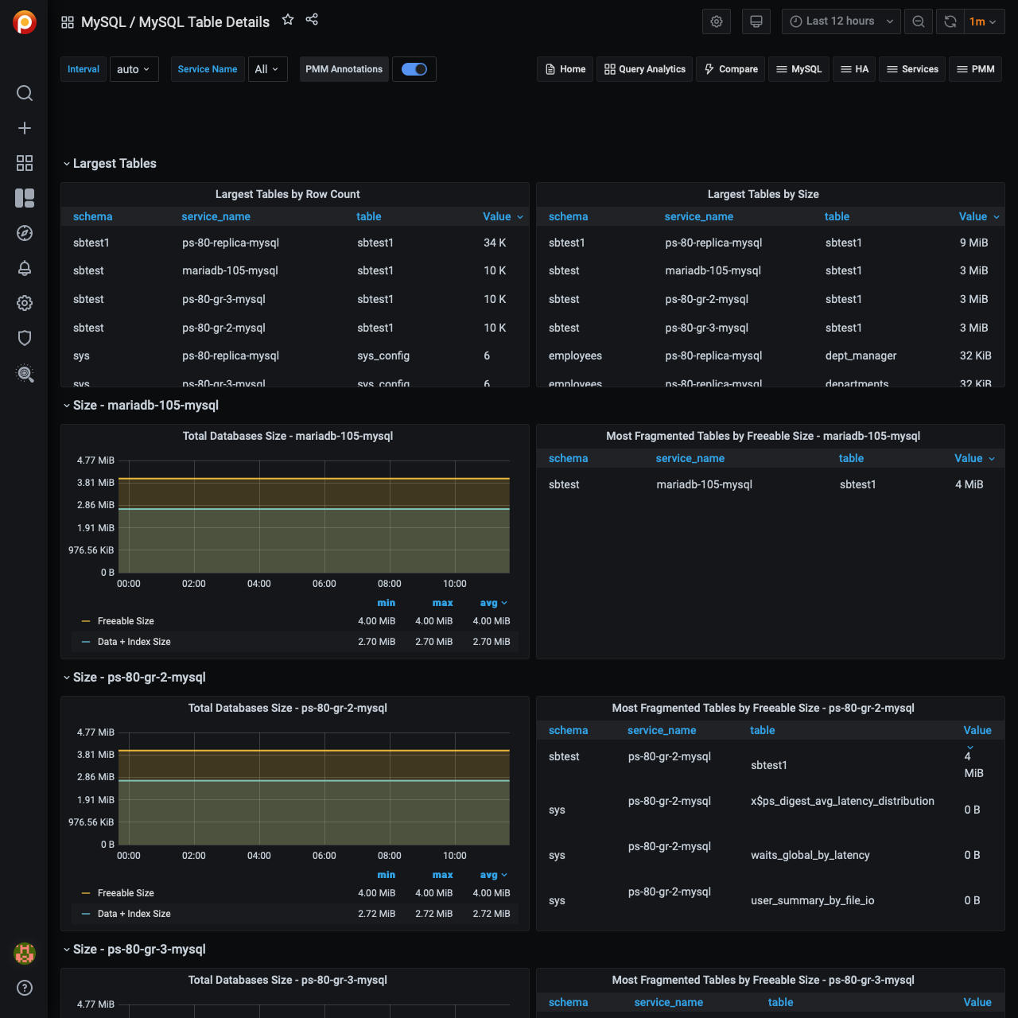The width and height of the screenshot is (1018, 1018).
Task: Star this dashboard as favorite
Action: coord(288,20)
